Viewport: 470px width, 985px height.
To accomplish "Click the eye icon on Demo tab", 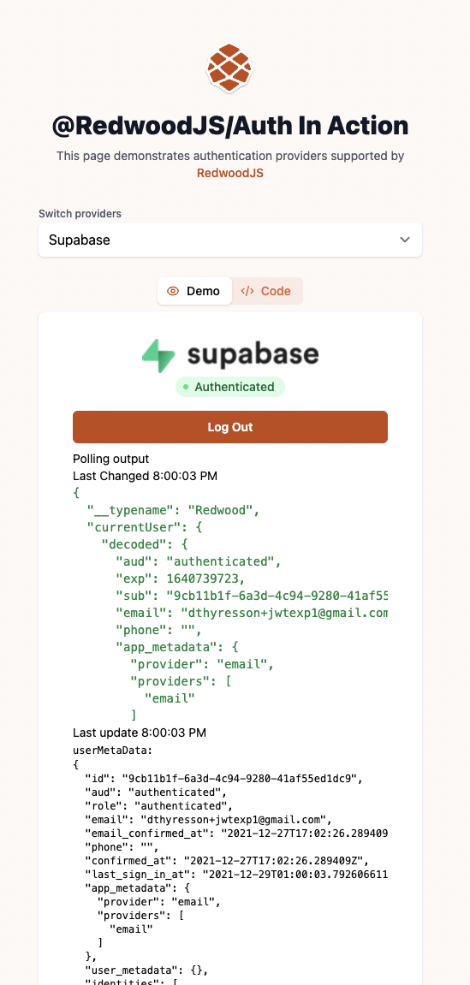I will tap(173, 291).
